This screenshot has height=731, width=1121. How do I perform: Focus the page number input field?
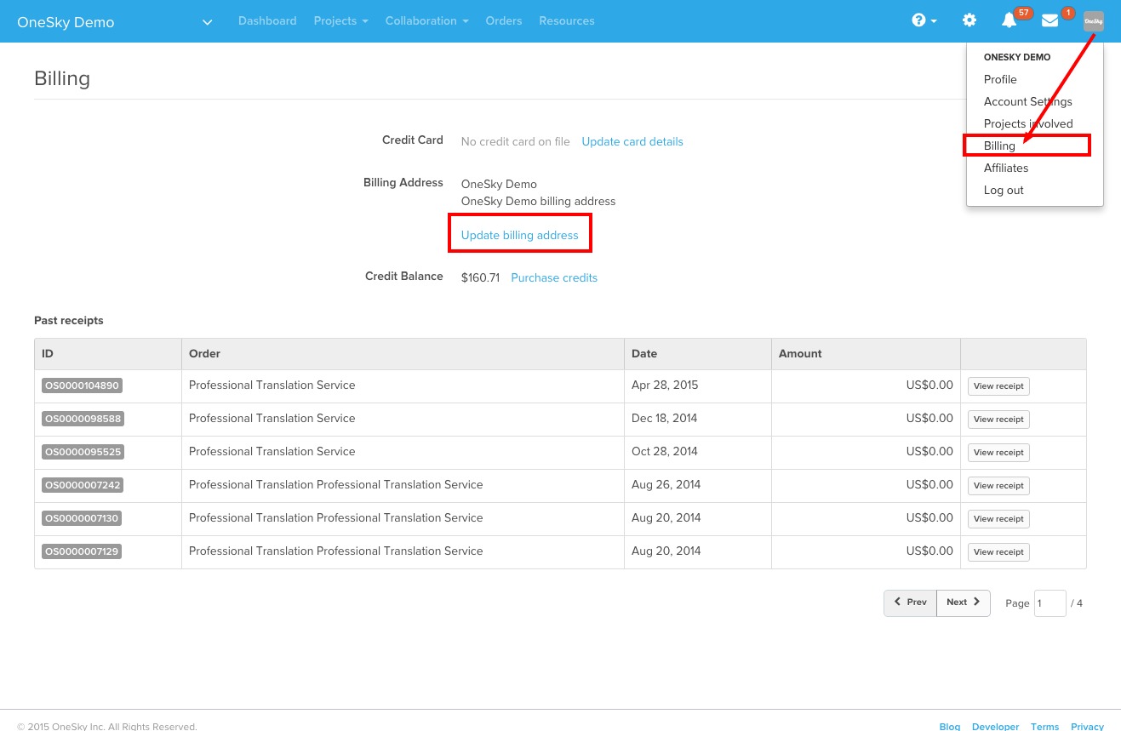[1050, 603]
